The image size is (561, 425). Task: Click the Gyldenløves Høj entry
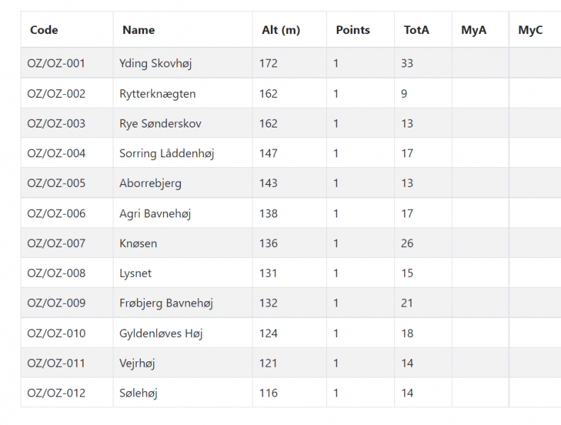point(161,334)
